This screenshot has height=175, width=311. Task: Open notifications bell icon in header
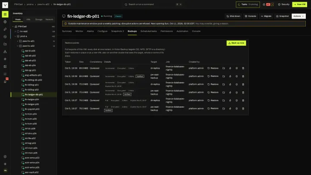point(264,4)
